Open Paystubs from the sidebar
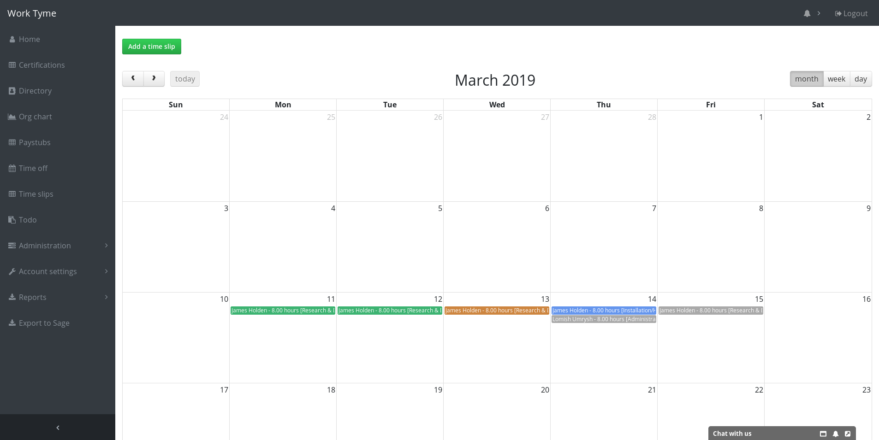Screen dimensions: 879x440 point(35,142)
